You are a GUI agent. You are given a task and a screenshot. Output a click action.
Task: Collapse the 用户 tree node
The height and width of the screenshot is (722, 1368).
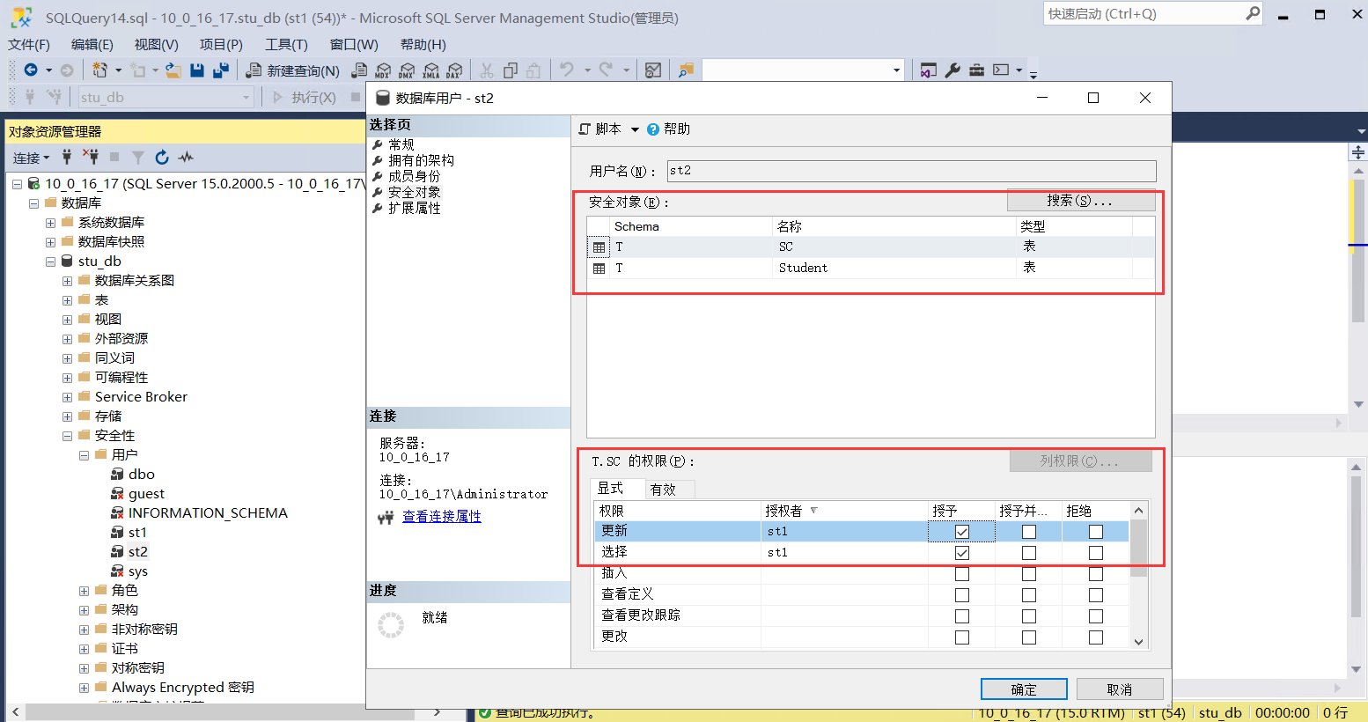coord(84,455)
